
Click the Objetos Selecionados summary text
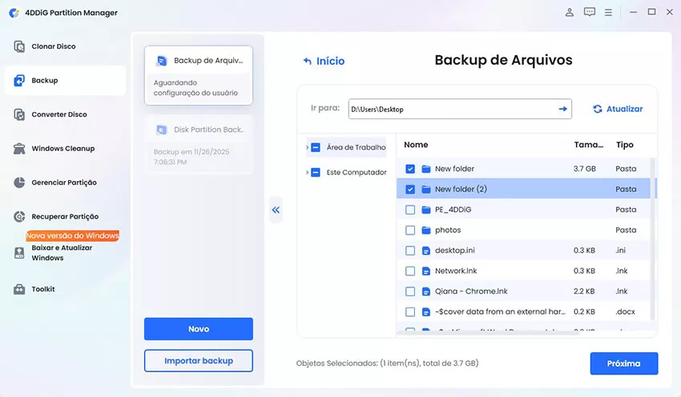387,363
